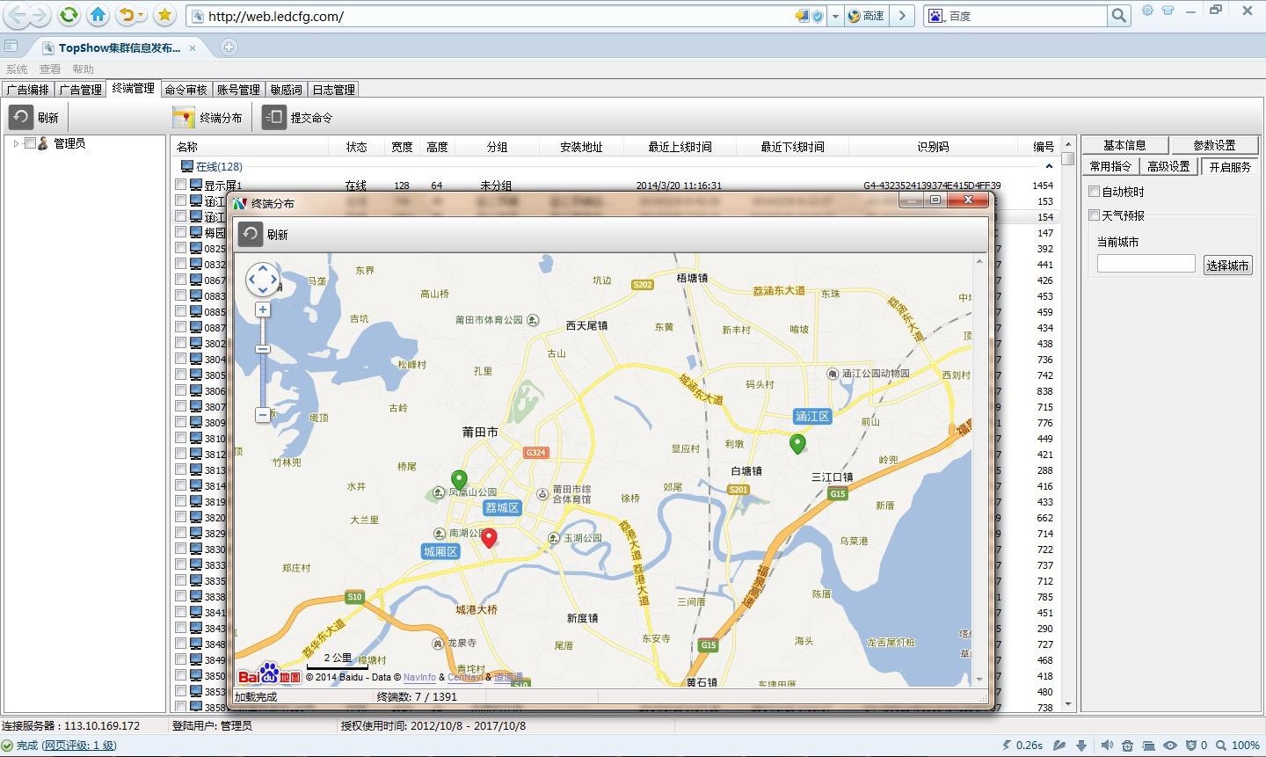
Task: Zoom in map with plus button
Action: pyautogui.click(x=262, y=309)
